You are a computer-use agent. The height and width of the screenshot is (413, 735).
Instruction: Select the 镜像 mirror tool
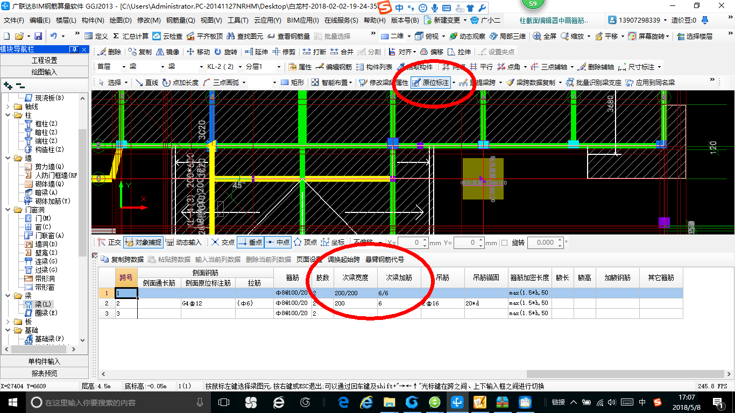pos(167,52)
